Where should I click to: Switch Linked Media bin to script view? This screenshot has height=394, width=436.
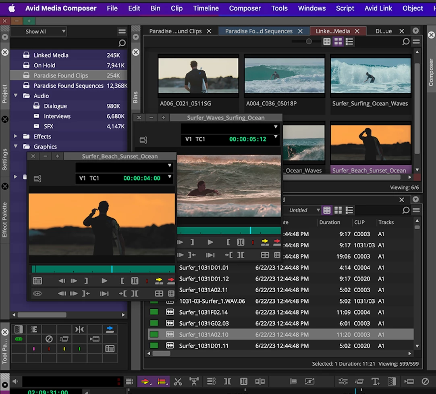tap(349, 42)
